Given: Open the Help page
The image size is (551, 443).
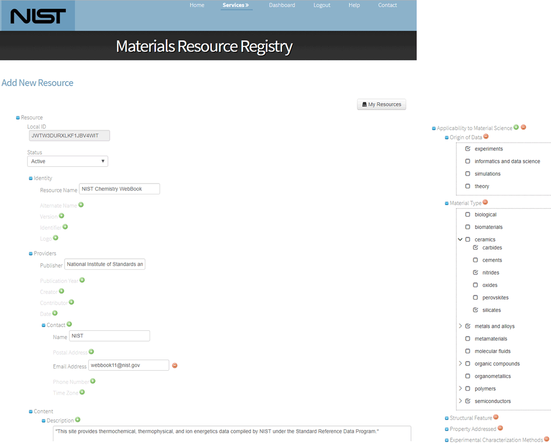Looking at the screenshot, I should coord(354,5).
